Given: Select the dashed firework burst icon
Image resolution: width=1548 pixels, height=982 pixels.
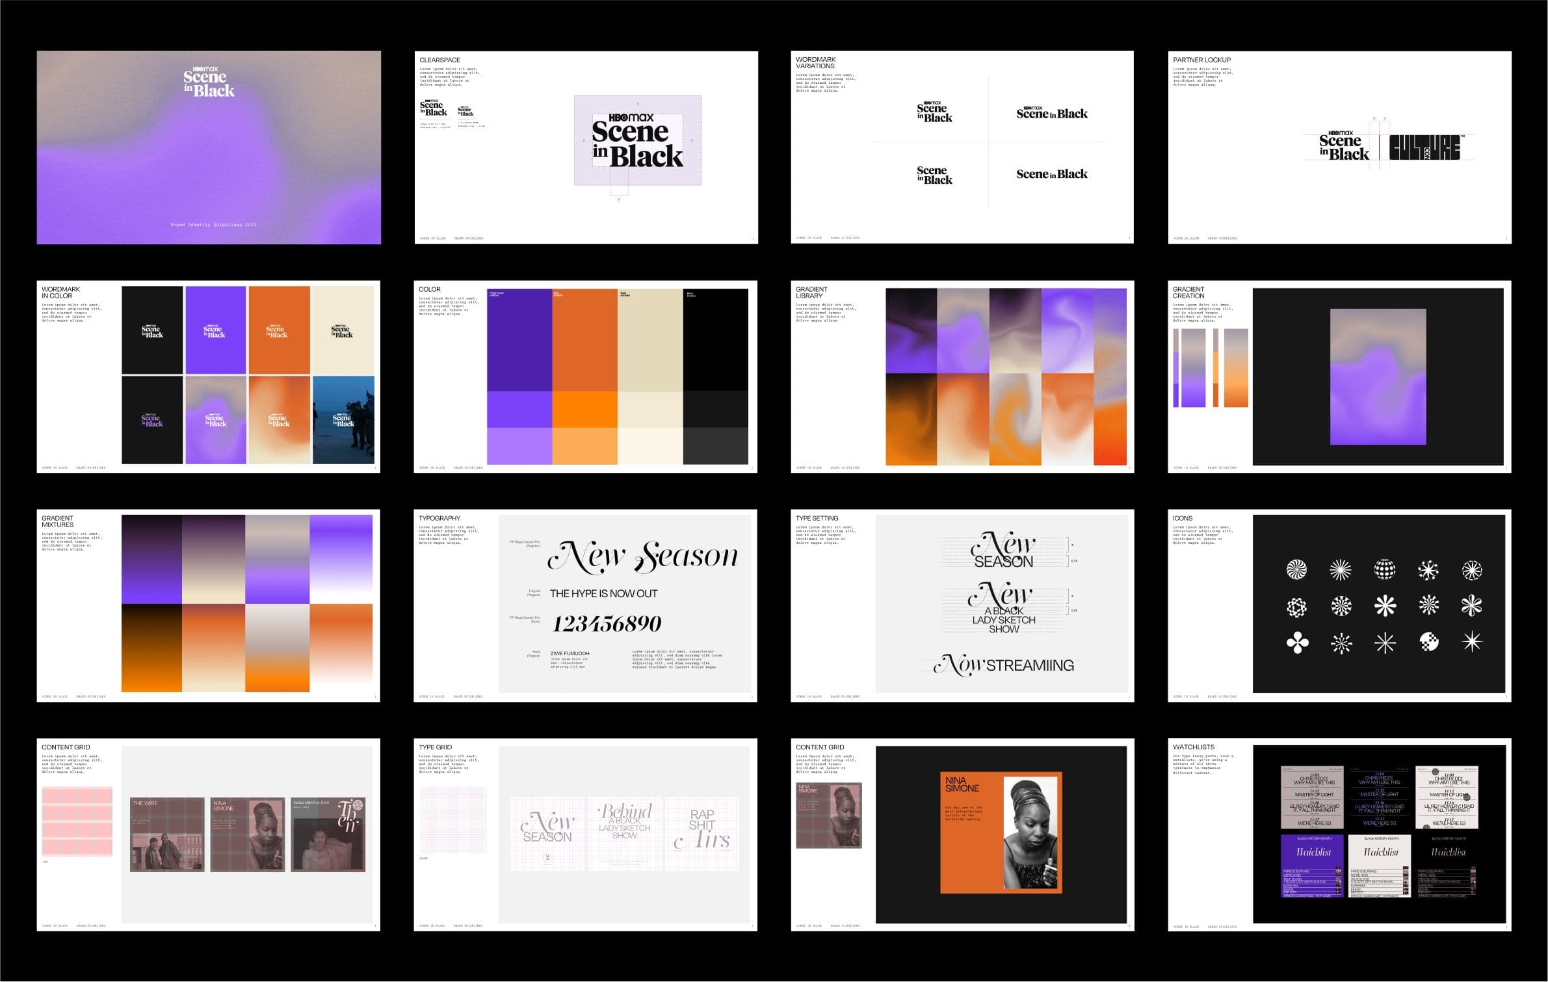Looking at the screenshot, I should click(x=1341, y=643).
